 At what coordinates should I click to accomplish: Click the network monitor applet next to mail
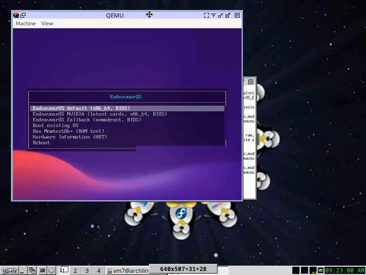[x=313, y=271]
